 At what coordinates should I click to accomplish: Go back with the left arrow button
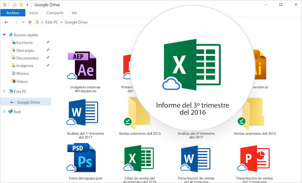(7, 22)
